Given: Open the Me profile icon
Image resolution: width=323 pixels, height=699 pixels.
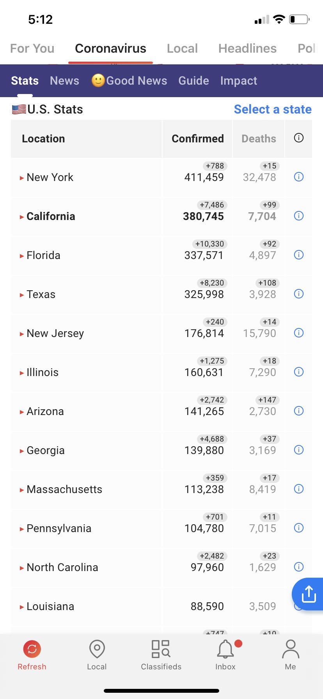Looking at the screenshot, I should coord(291,649).
